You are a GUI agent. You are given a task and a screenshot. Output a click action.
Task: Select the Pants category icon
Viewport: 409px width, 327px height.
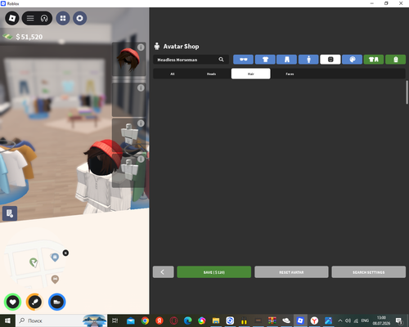coord(287,60)
